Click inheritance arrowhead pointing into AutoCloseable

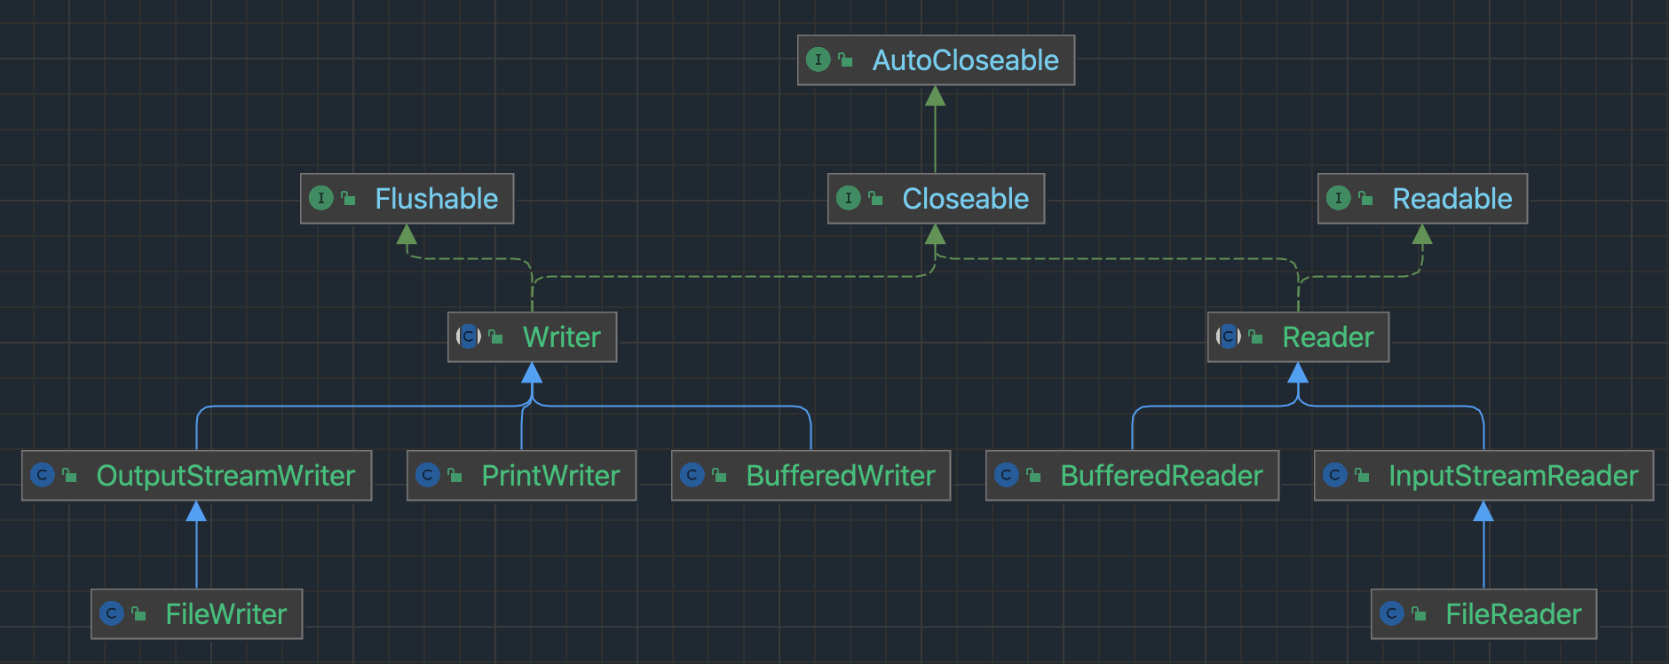(x=935, y=96)
